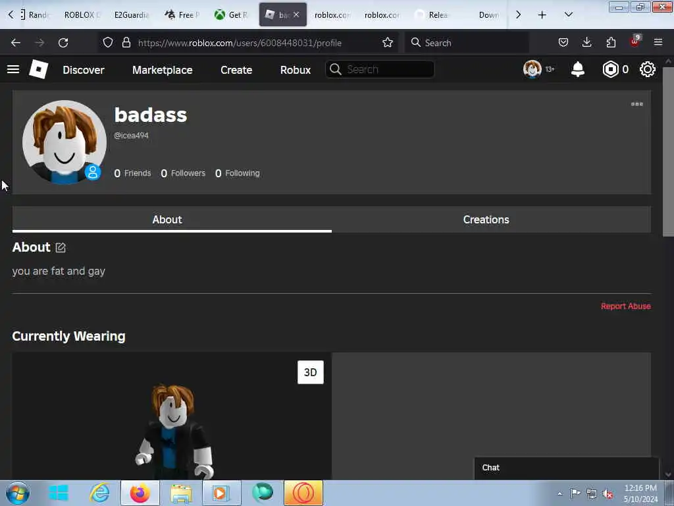Open the green globe taskbar icon

click(x=262, y=492)
